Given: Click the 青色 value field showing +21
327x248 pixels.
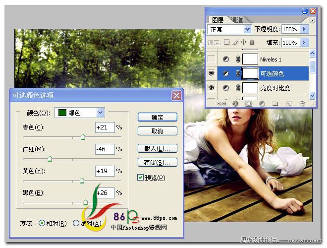Looking at the screenshot, I should [105, 127].
